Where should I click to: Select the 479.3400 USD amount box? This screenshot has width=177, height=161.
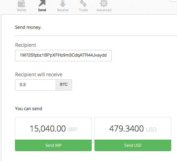[133, 128]
